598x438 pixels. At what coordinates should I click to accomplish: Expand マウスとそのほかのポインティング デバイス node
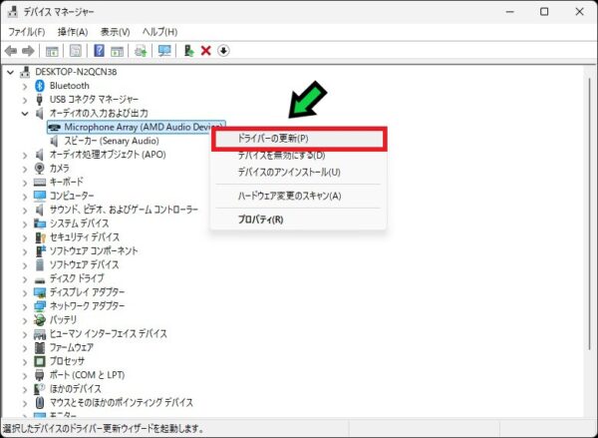[x=25, y=403]
